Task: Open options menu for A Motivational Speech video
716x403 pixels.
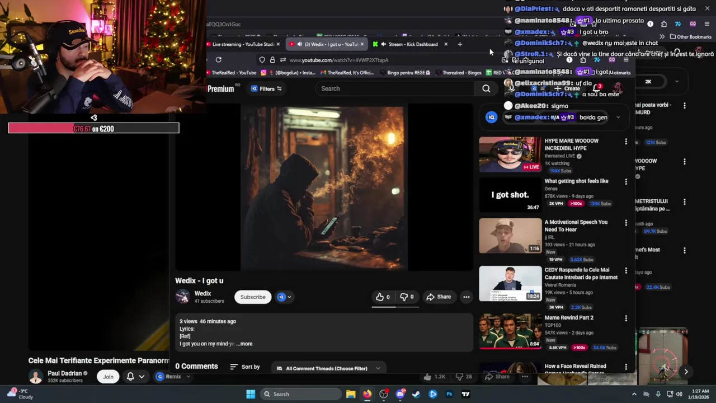Action: (626, 223)
